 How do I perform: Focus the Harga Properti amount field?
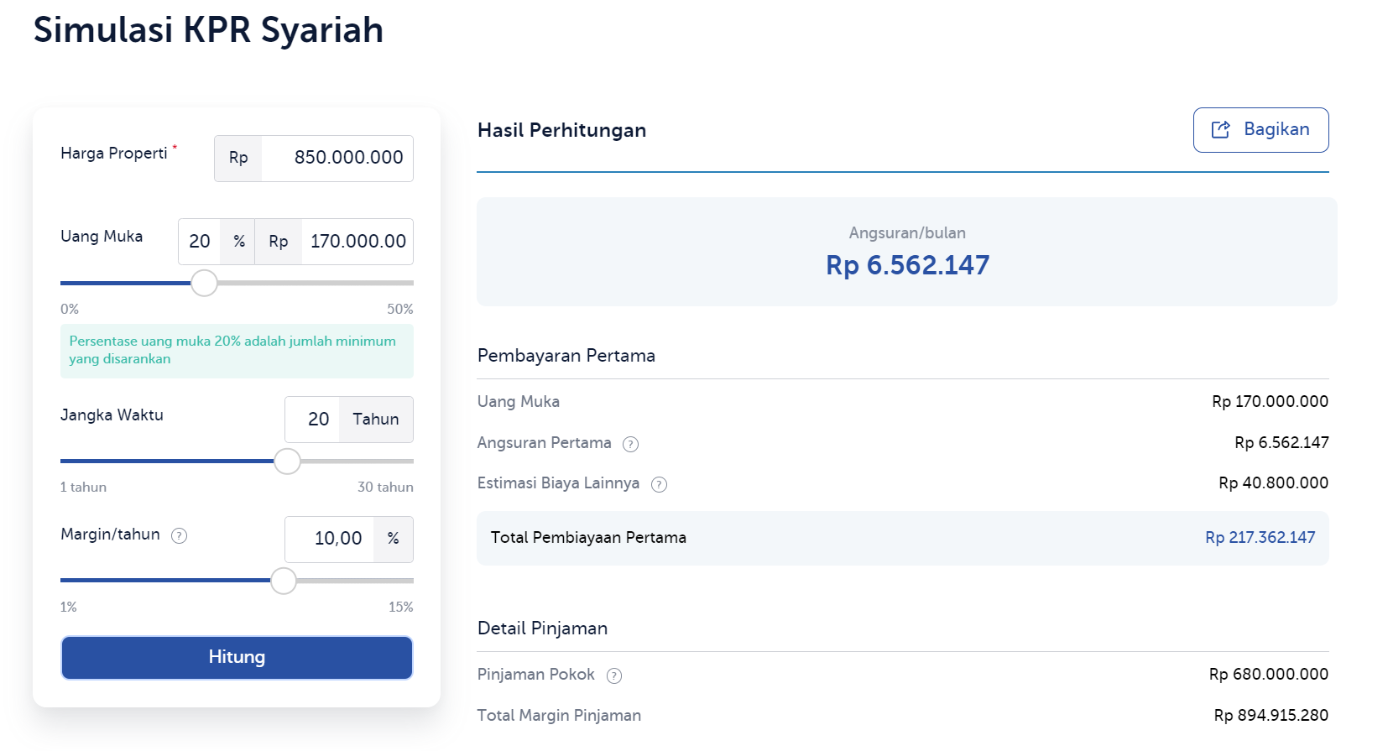[337, 158]
